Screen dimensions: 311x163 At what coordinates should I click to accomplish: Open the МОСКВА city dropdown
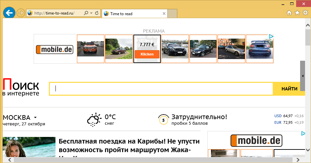[x=35, y=117]
